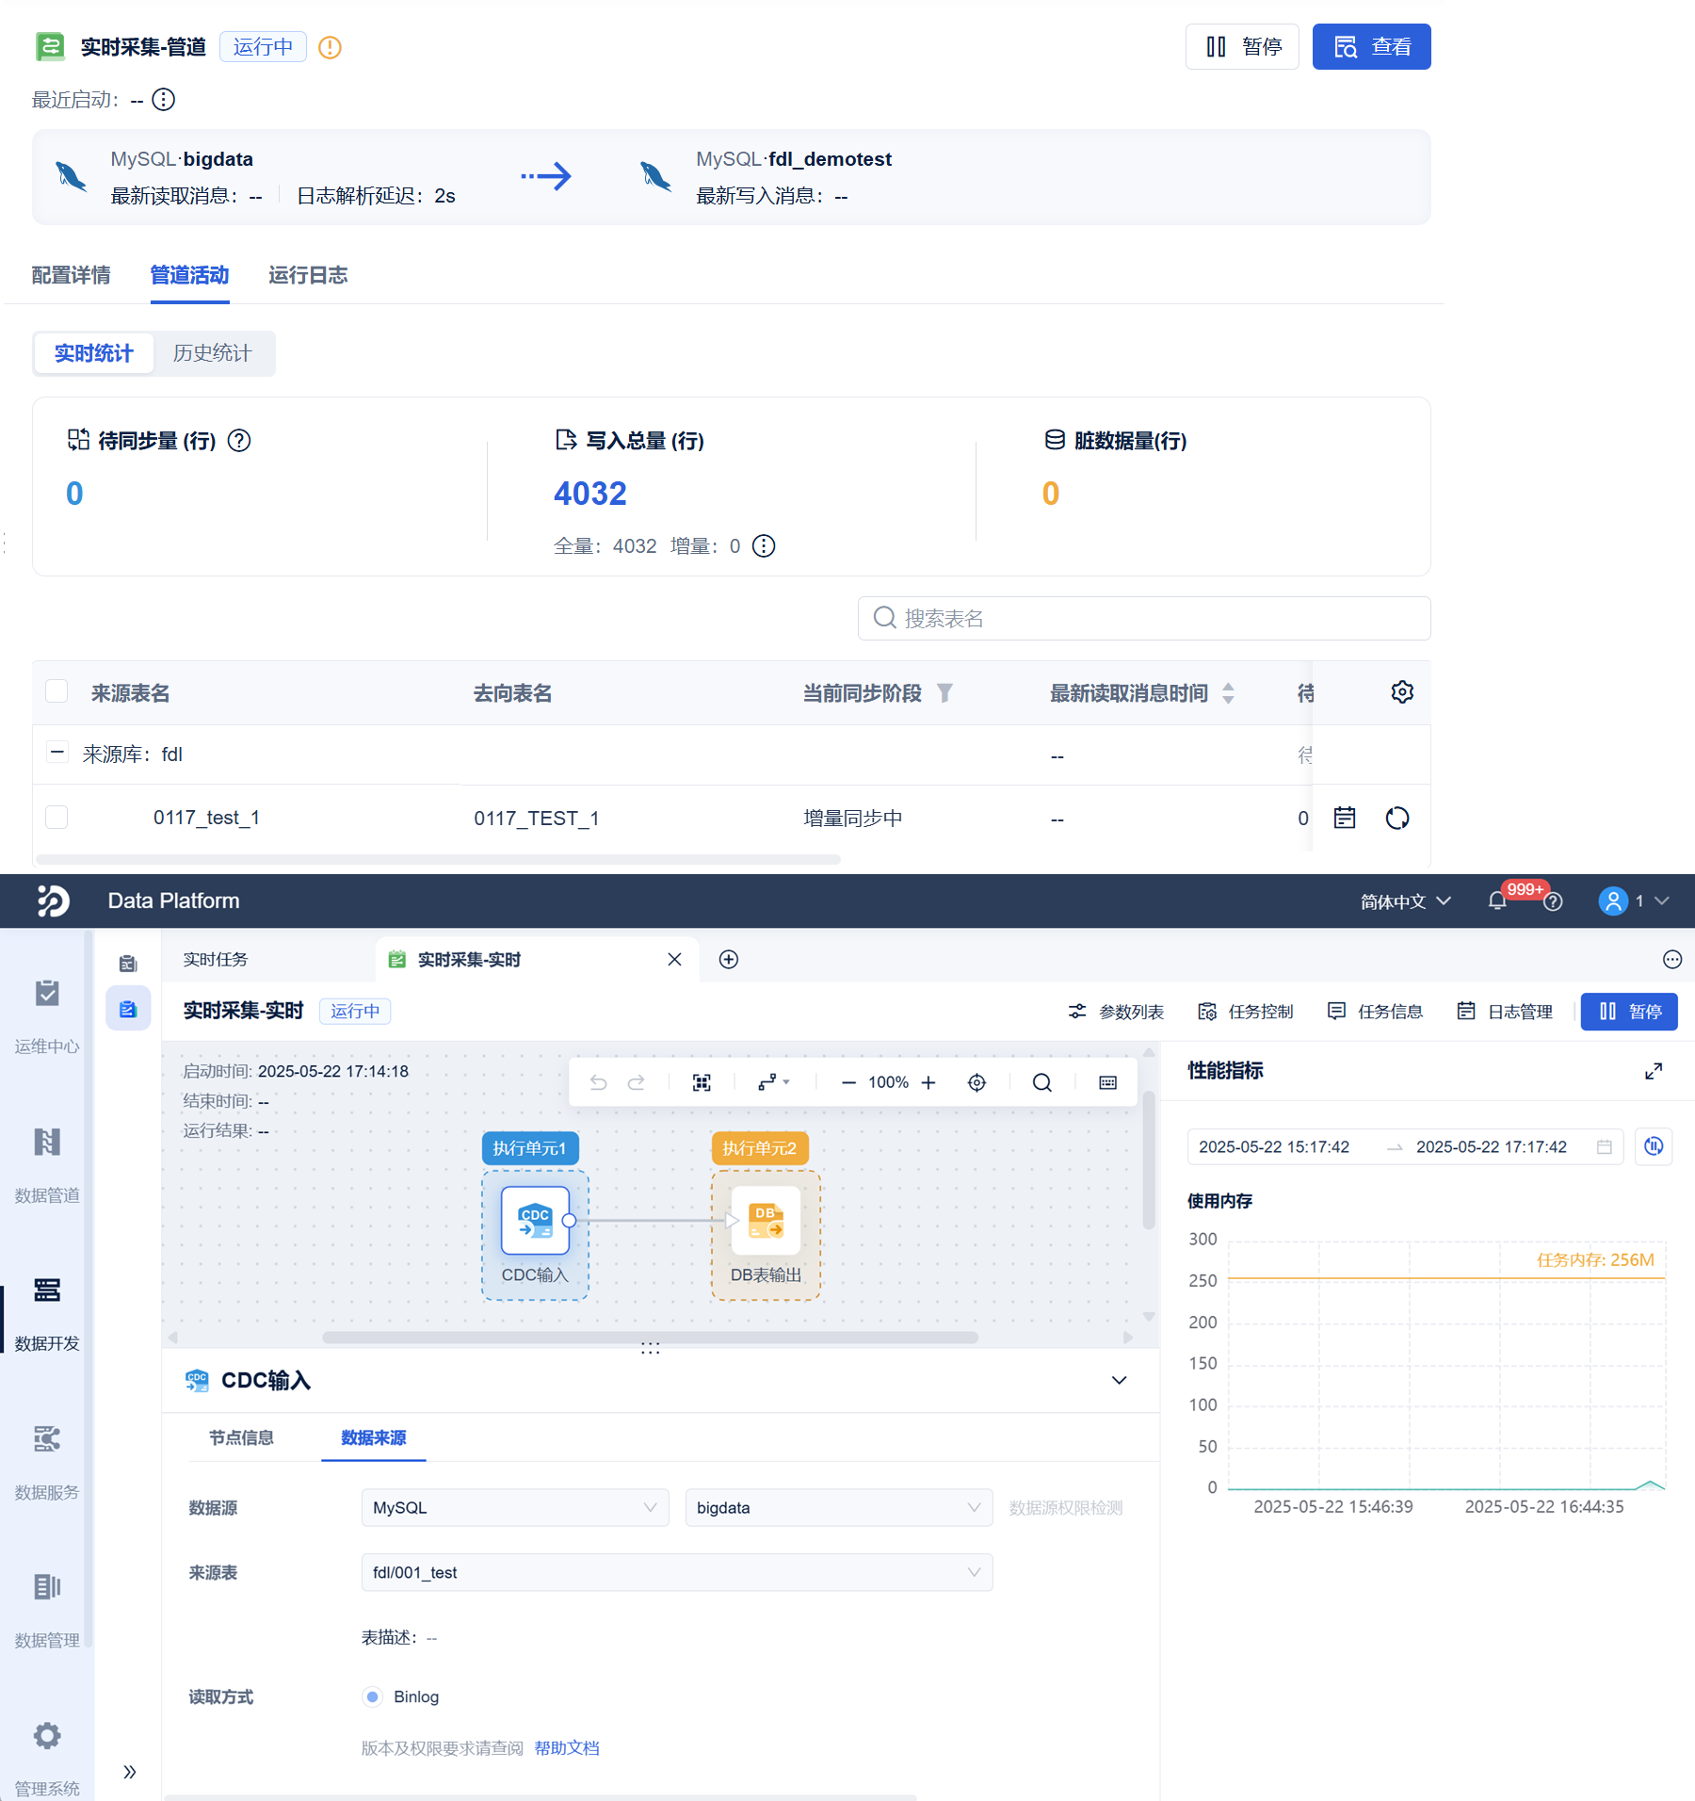Open 数据管道 in left sidebar

tap(47, 1165)
